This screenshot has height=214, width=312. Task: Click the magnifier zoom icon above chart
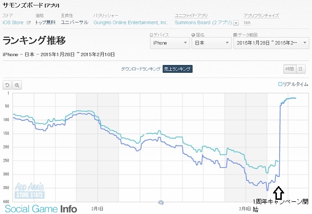[17, 85]
